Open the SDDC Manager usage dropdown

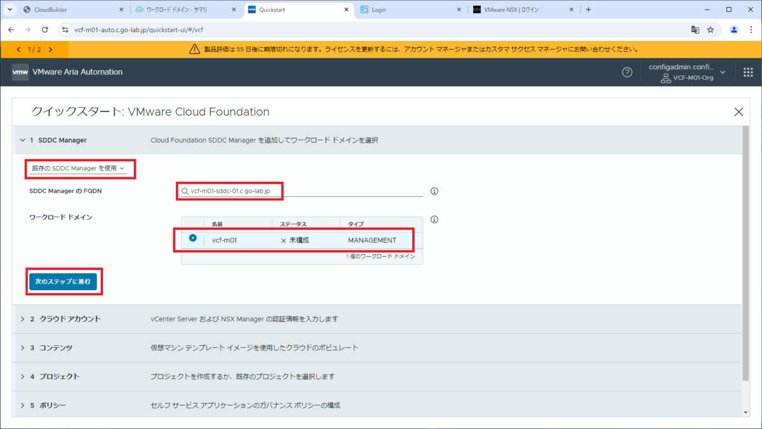tap(78, 169)
